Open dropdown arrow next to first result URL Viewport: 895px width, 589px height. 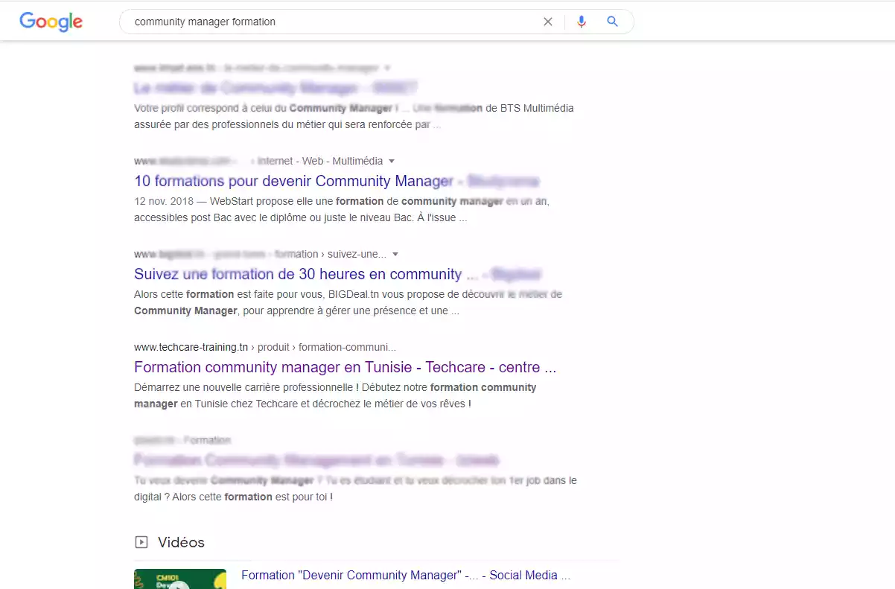pos(388,68)
